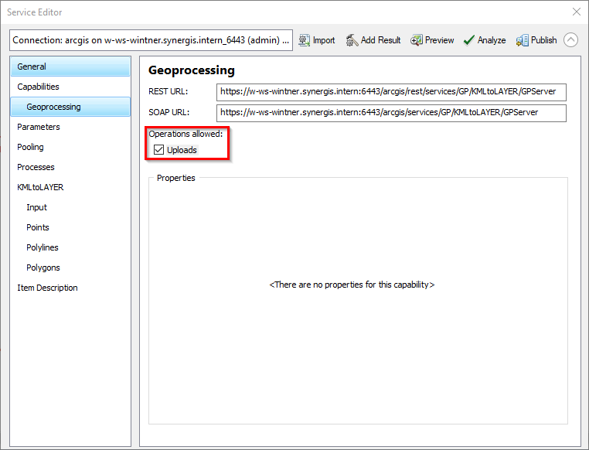Image resolution: width=589 pixels, height=450 pixels.
Task: Switch to the Processes section
Action: coord(36,167)
